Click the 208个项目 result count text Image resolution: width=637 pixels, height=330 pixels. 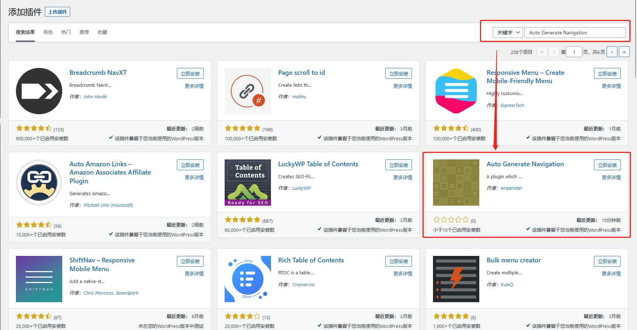521,52
